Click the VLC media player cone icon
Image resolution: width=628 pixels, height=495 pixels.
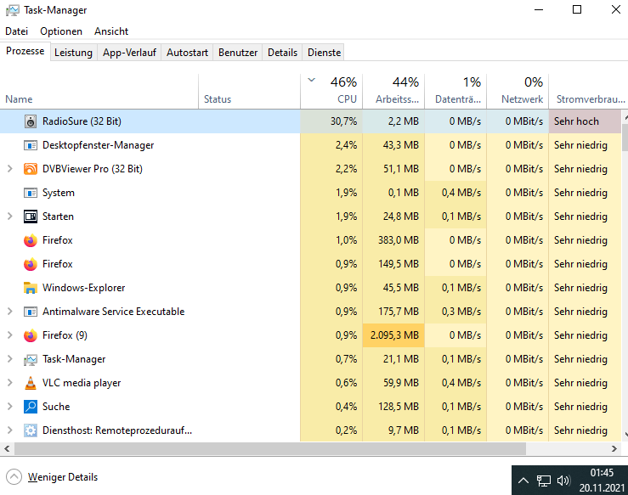tap(31, 383)
